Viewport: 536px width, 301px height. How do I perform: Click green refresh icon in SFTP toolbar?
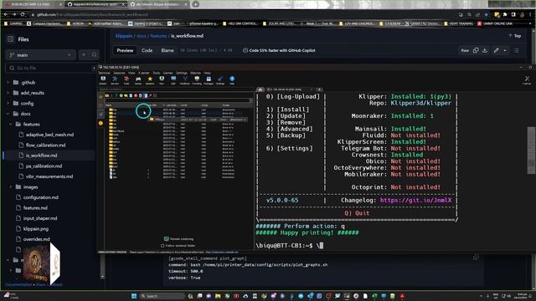pyautogui.click(x=121, y=95)
